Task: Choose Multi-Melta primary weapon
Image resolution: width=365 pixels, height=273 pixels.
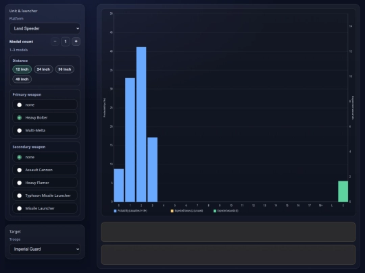Action: point(45,131)
